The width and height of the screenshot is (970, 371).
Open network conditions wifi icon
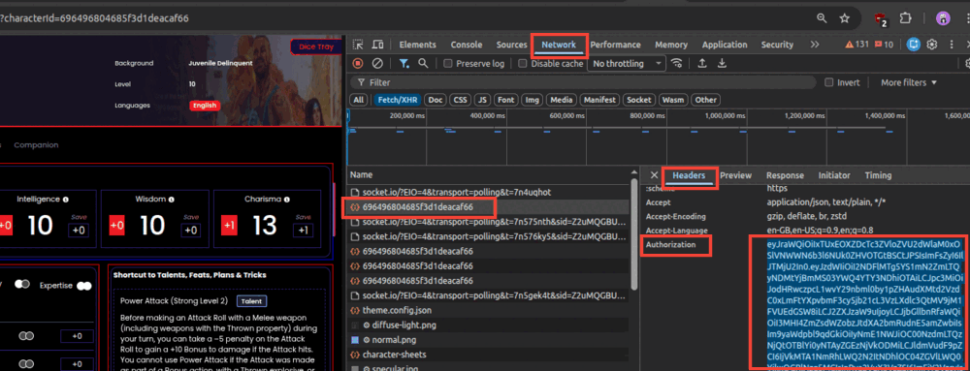[677, 63]
